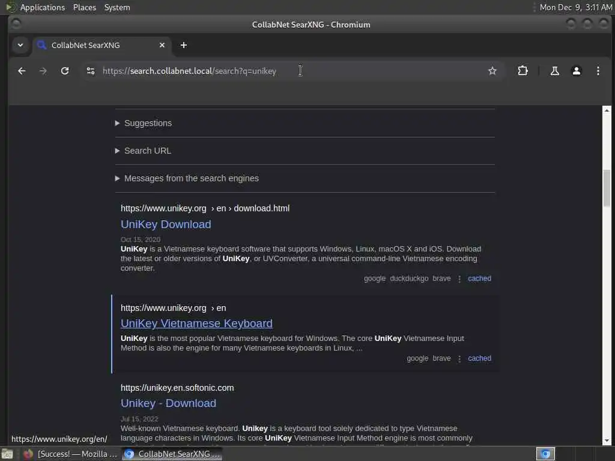Click the scrollbar up arrow
This screenshot has height=461, width=615.
607,110
